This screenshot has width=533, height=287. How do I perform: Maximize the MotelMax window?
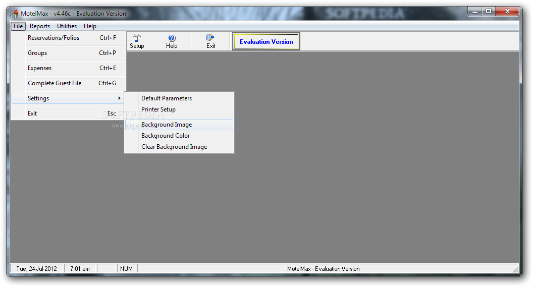click(489, 12)
